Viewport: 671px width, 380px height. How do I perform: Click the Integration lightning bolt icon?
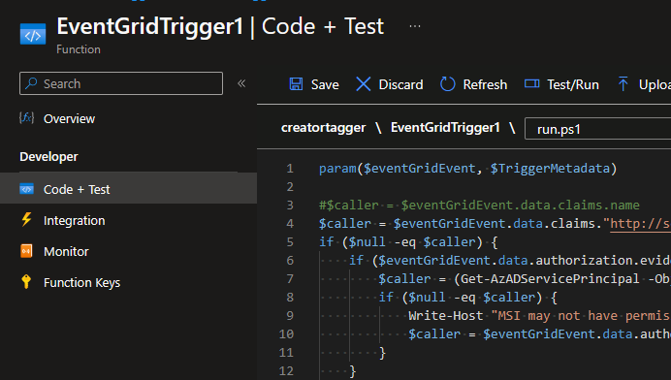[x=26, y=219]
